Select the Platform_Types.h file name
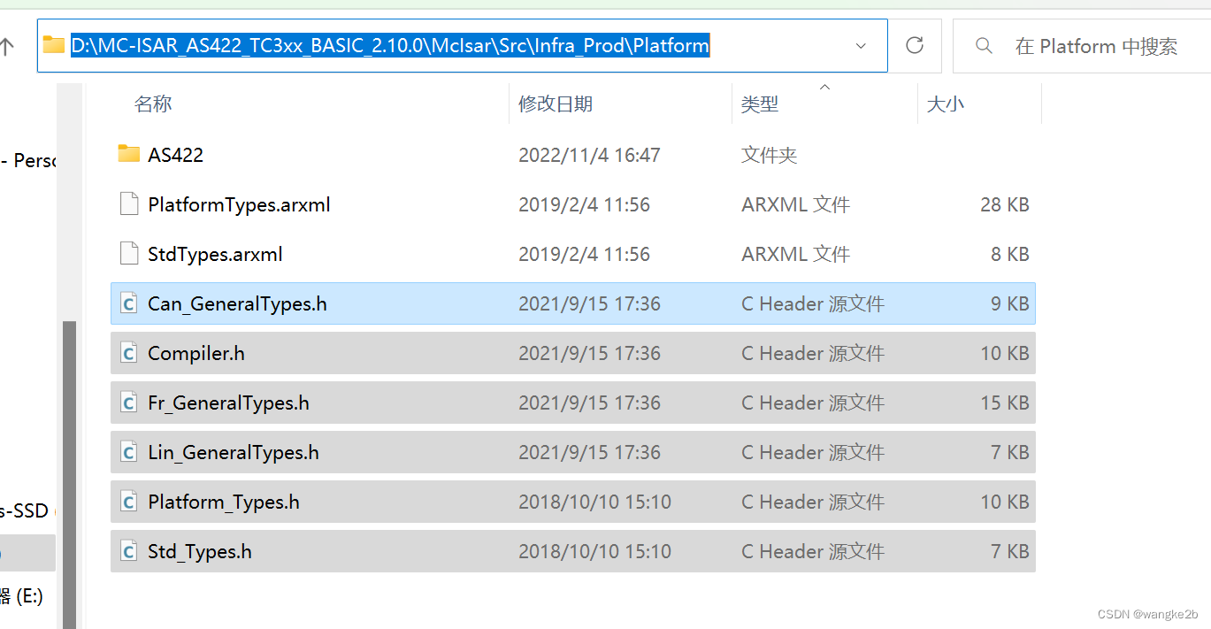Image resolution: width=1211 pixels, height=629 pixels. coord(223,502)
